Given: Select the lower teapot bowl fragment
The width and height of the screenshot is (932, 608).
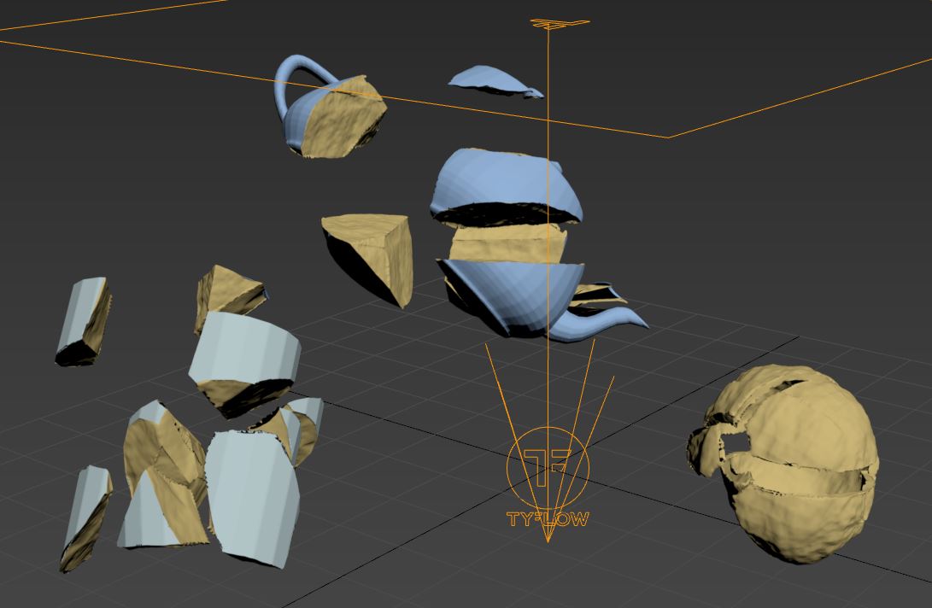Looking at the screenshot, I should click(514, 297).
